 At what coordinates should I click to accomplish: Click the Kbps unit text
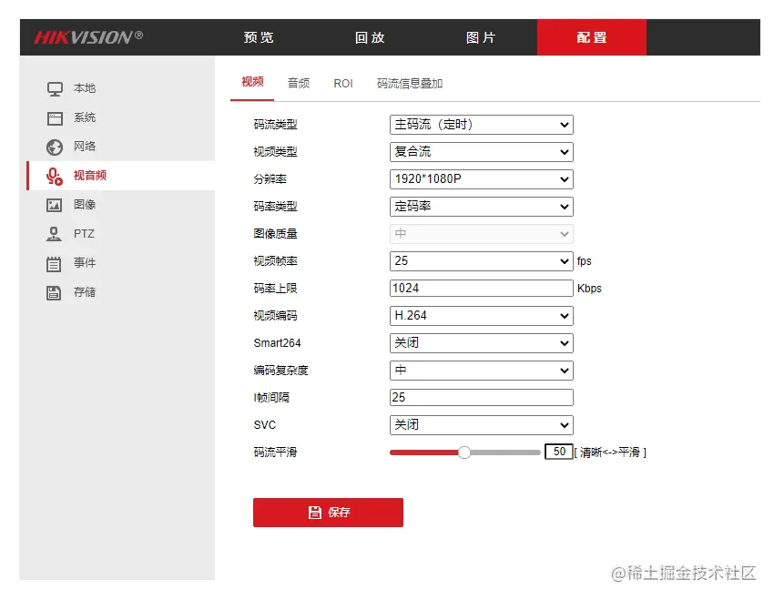(x=589, y=289)
